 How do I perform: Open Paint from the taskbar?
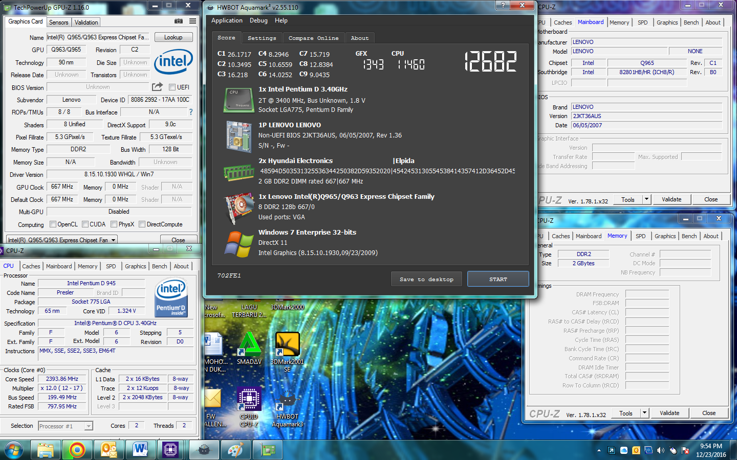tap(235, 450)
